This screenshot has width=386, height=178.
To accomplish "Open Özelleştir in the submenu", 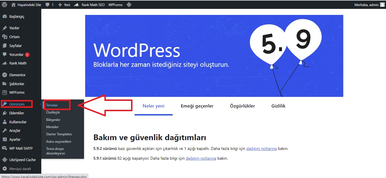I will (53, 112).
